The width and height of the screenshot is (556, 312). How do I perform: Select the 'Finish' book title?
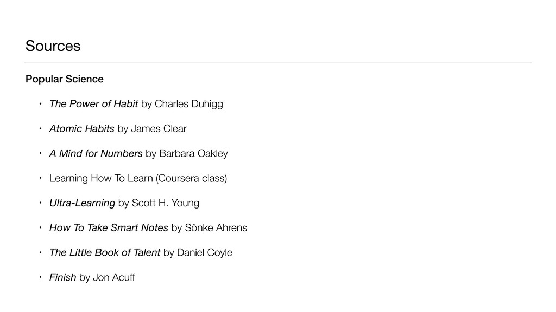coord(62,278)
